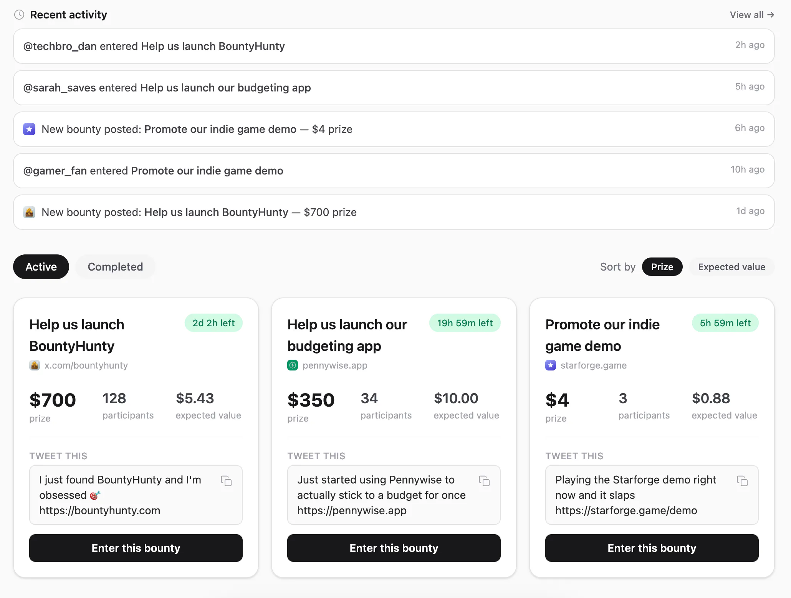The width and height of the screenshot is (791, 598).
Task: Click the 128 participants count
Action: (x=114, y=398)
